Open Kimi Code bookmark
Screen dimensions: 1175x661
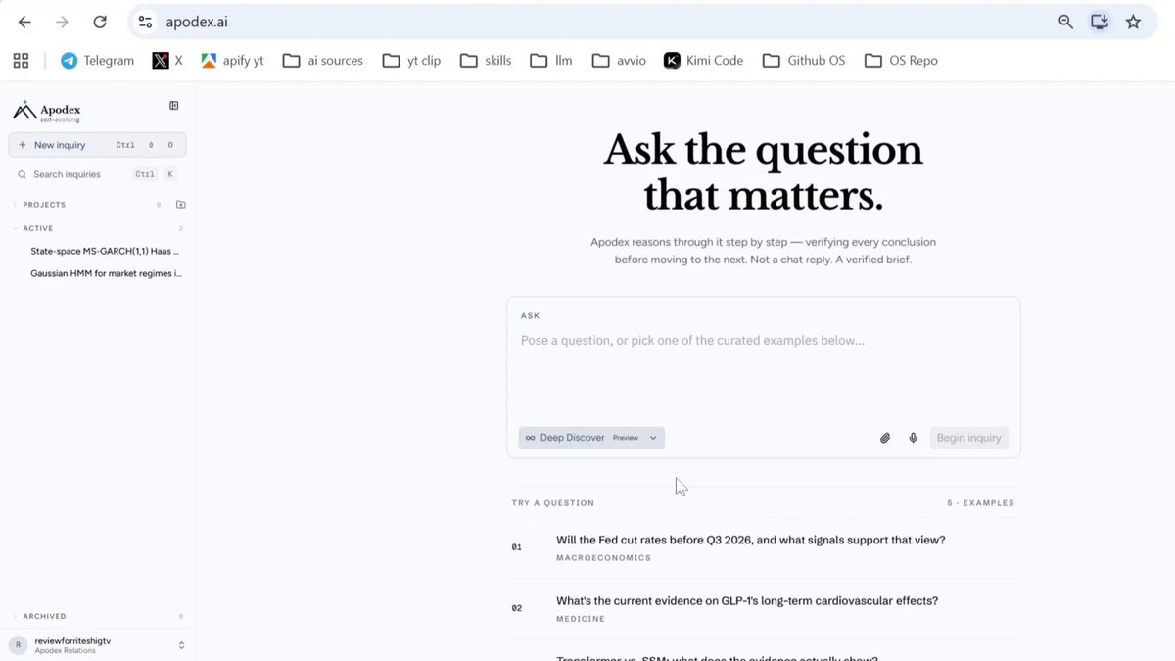(703, 61)
